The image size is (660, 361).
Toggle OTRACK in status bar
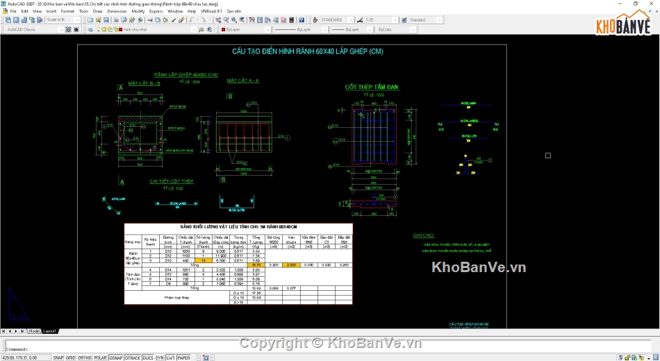[133, 358]
